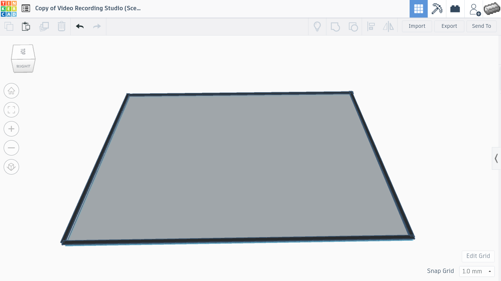Open the Tinkercad home menu

click(x=9, y=8)
